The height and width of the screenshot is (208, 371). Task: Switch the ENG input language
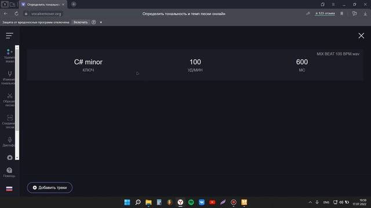(x=326, y=202)
